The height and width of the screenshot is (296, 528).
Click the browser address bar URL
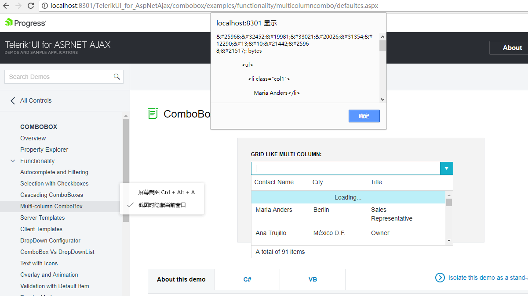[214, 6]
